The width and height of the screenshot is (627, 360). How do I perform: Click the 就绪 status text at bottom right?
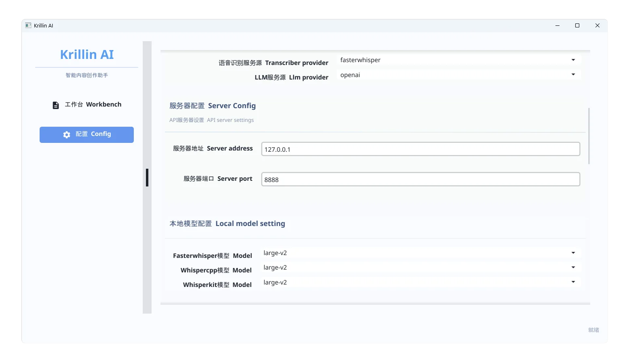[x=593, y=330]
